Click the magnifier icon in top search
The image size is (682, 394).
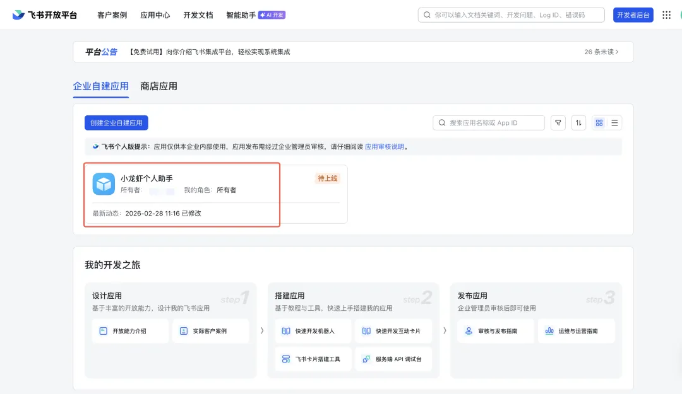(x=427, y=14)
